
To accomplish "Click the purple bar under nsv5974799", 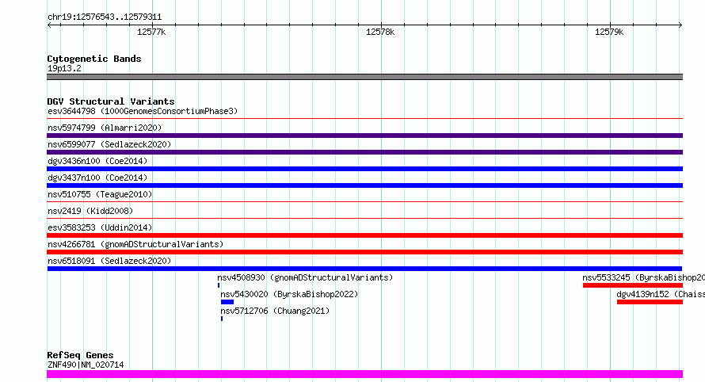I will point(364,136).
